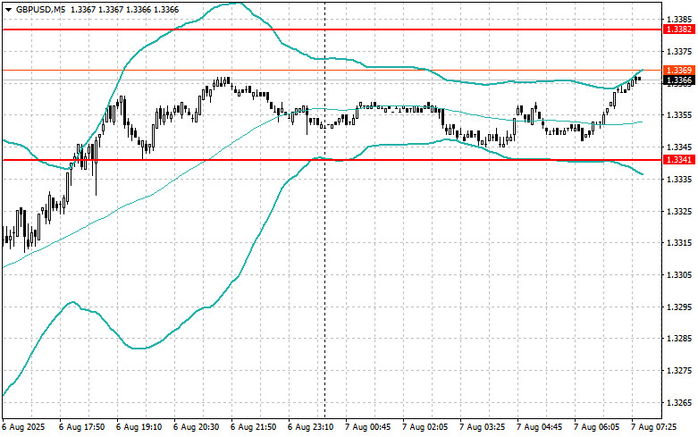Click the 6 Aug 17:50 time label
This screenshot has height=437, width=698.
82,427
